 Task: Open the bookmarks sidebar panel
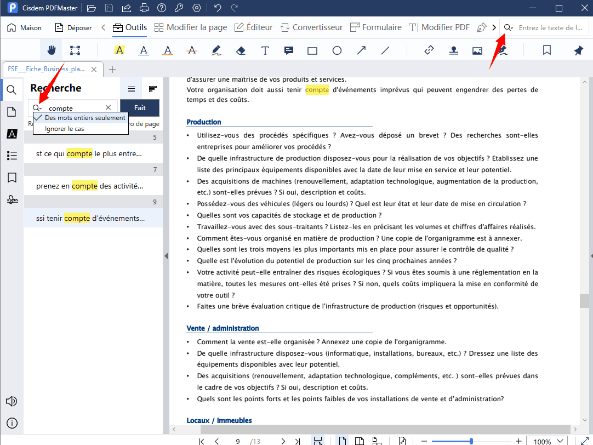point(12,178)
